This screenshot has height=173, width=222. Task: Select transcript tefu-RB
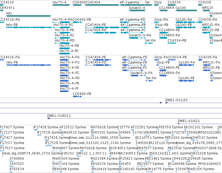(29, 27)
